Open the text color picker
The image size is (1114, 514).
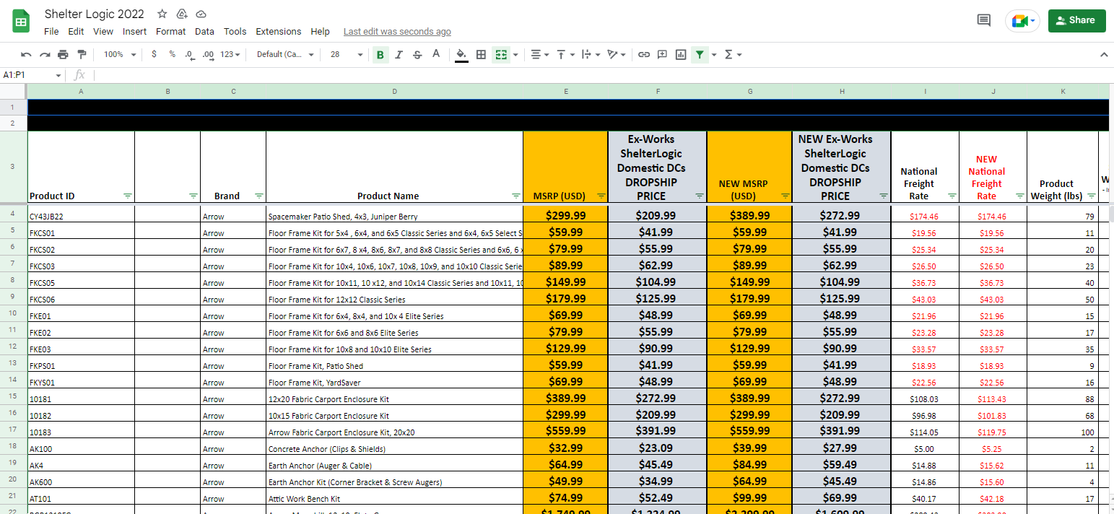click(x=436, y=54)
